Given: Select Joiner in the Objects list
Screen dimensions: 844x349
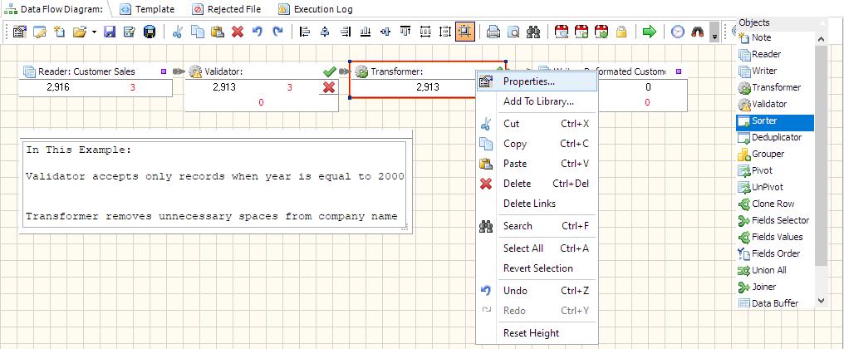Looking at the screenshot, I should click(x=775, y=287).
